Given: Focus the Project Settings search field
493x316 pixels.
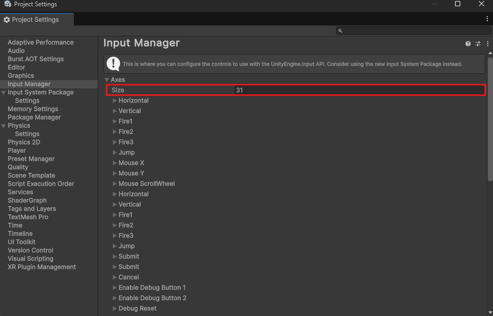Looking at the screenshot, I should 413,31.
